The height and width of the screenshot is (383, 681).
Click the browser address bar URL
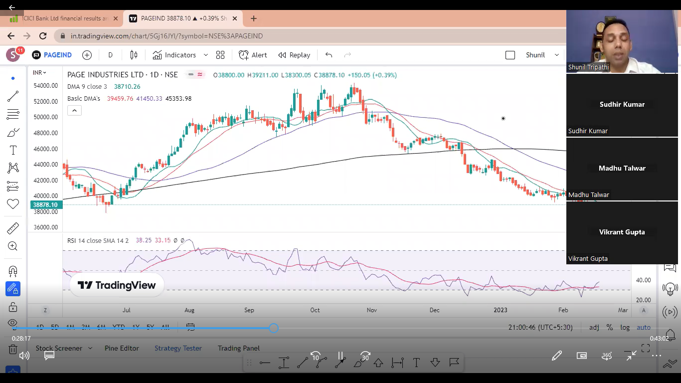click(167, 36)
